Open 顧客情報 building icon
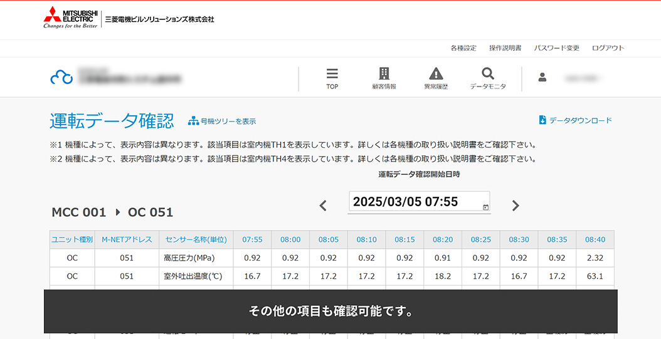 point(384,74)
